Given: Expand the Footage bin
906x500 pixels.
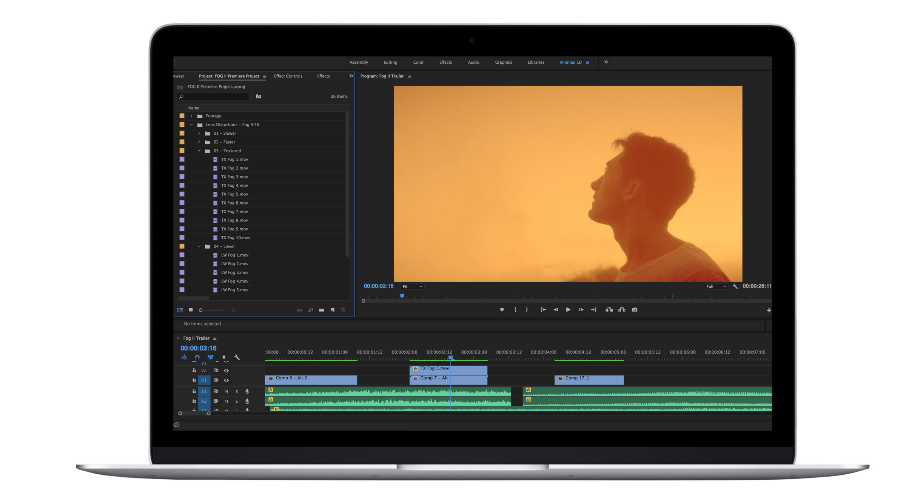Looking at the screenshot, I should (x=191, y=116).
